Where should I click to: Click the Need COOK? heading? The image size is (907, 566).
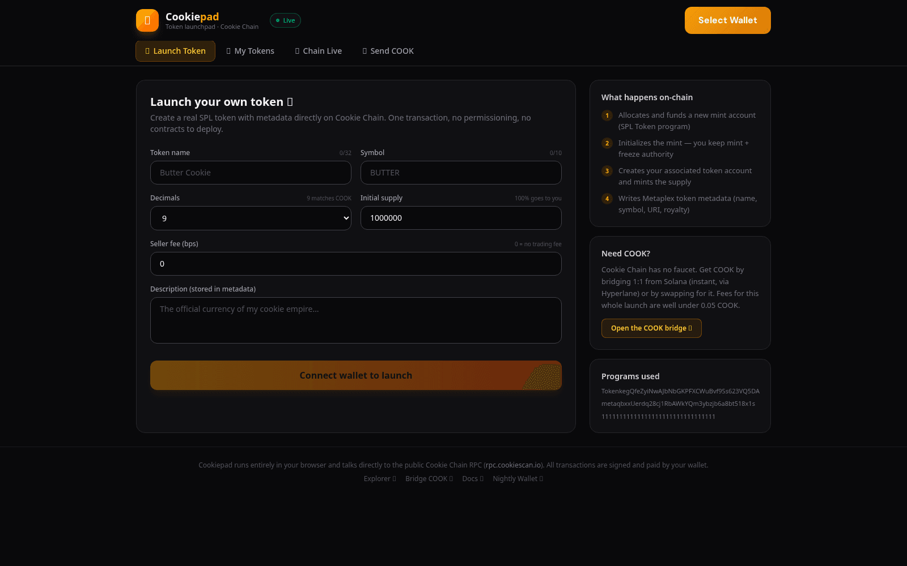[626, 254]
